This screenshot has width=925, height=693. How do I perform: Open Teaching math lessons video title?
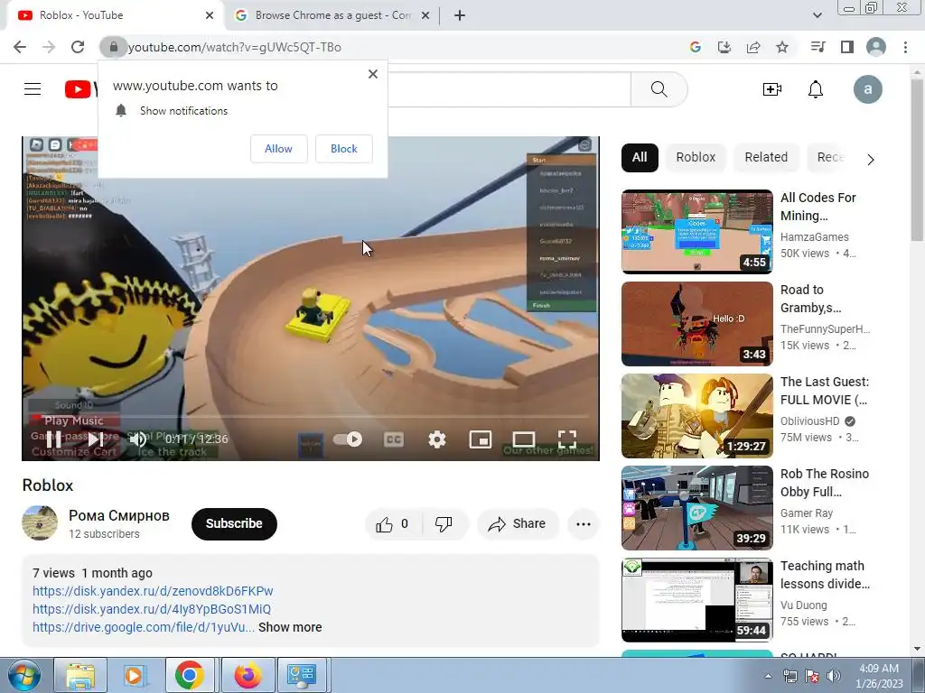(x=825, y=575)
